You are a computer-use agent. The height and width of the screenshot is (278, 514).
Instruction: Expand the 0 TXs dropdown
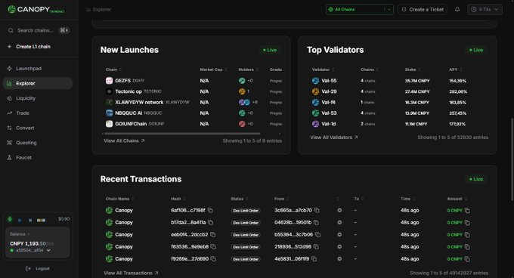pyautogui.click(x=485, y=10)
